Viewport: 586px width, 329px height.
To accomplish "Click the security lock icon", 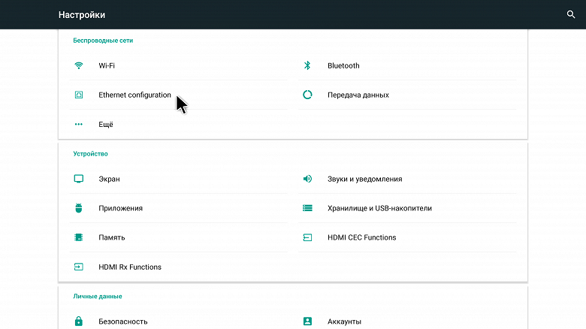I will coord(78,321).
